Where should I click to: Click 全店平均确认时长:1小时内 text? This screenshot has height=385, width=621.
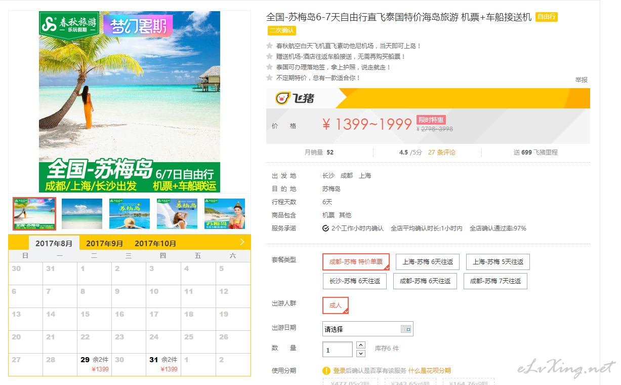click(x=427, y=228)
